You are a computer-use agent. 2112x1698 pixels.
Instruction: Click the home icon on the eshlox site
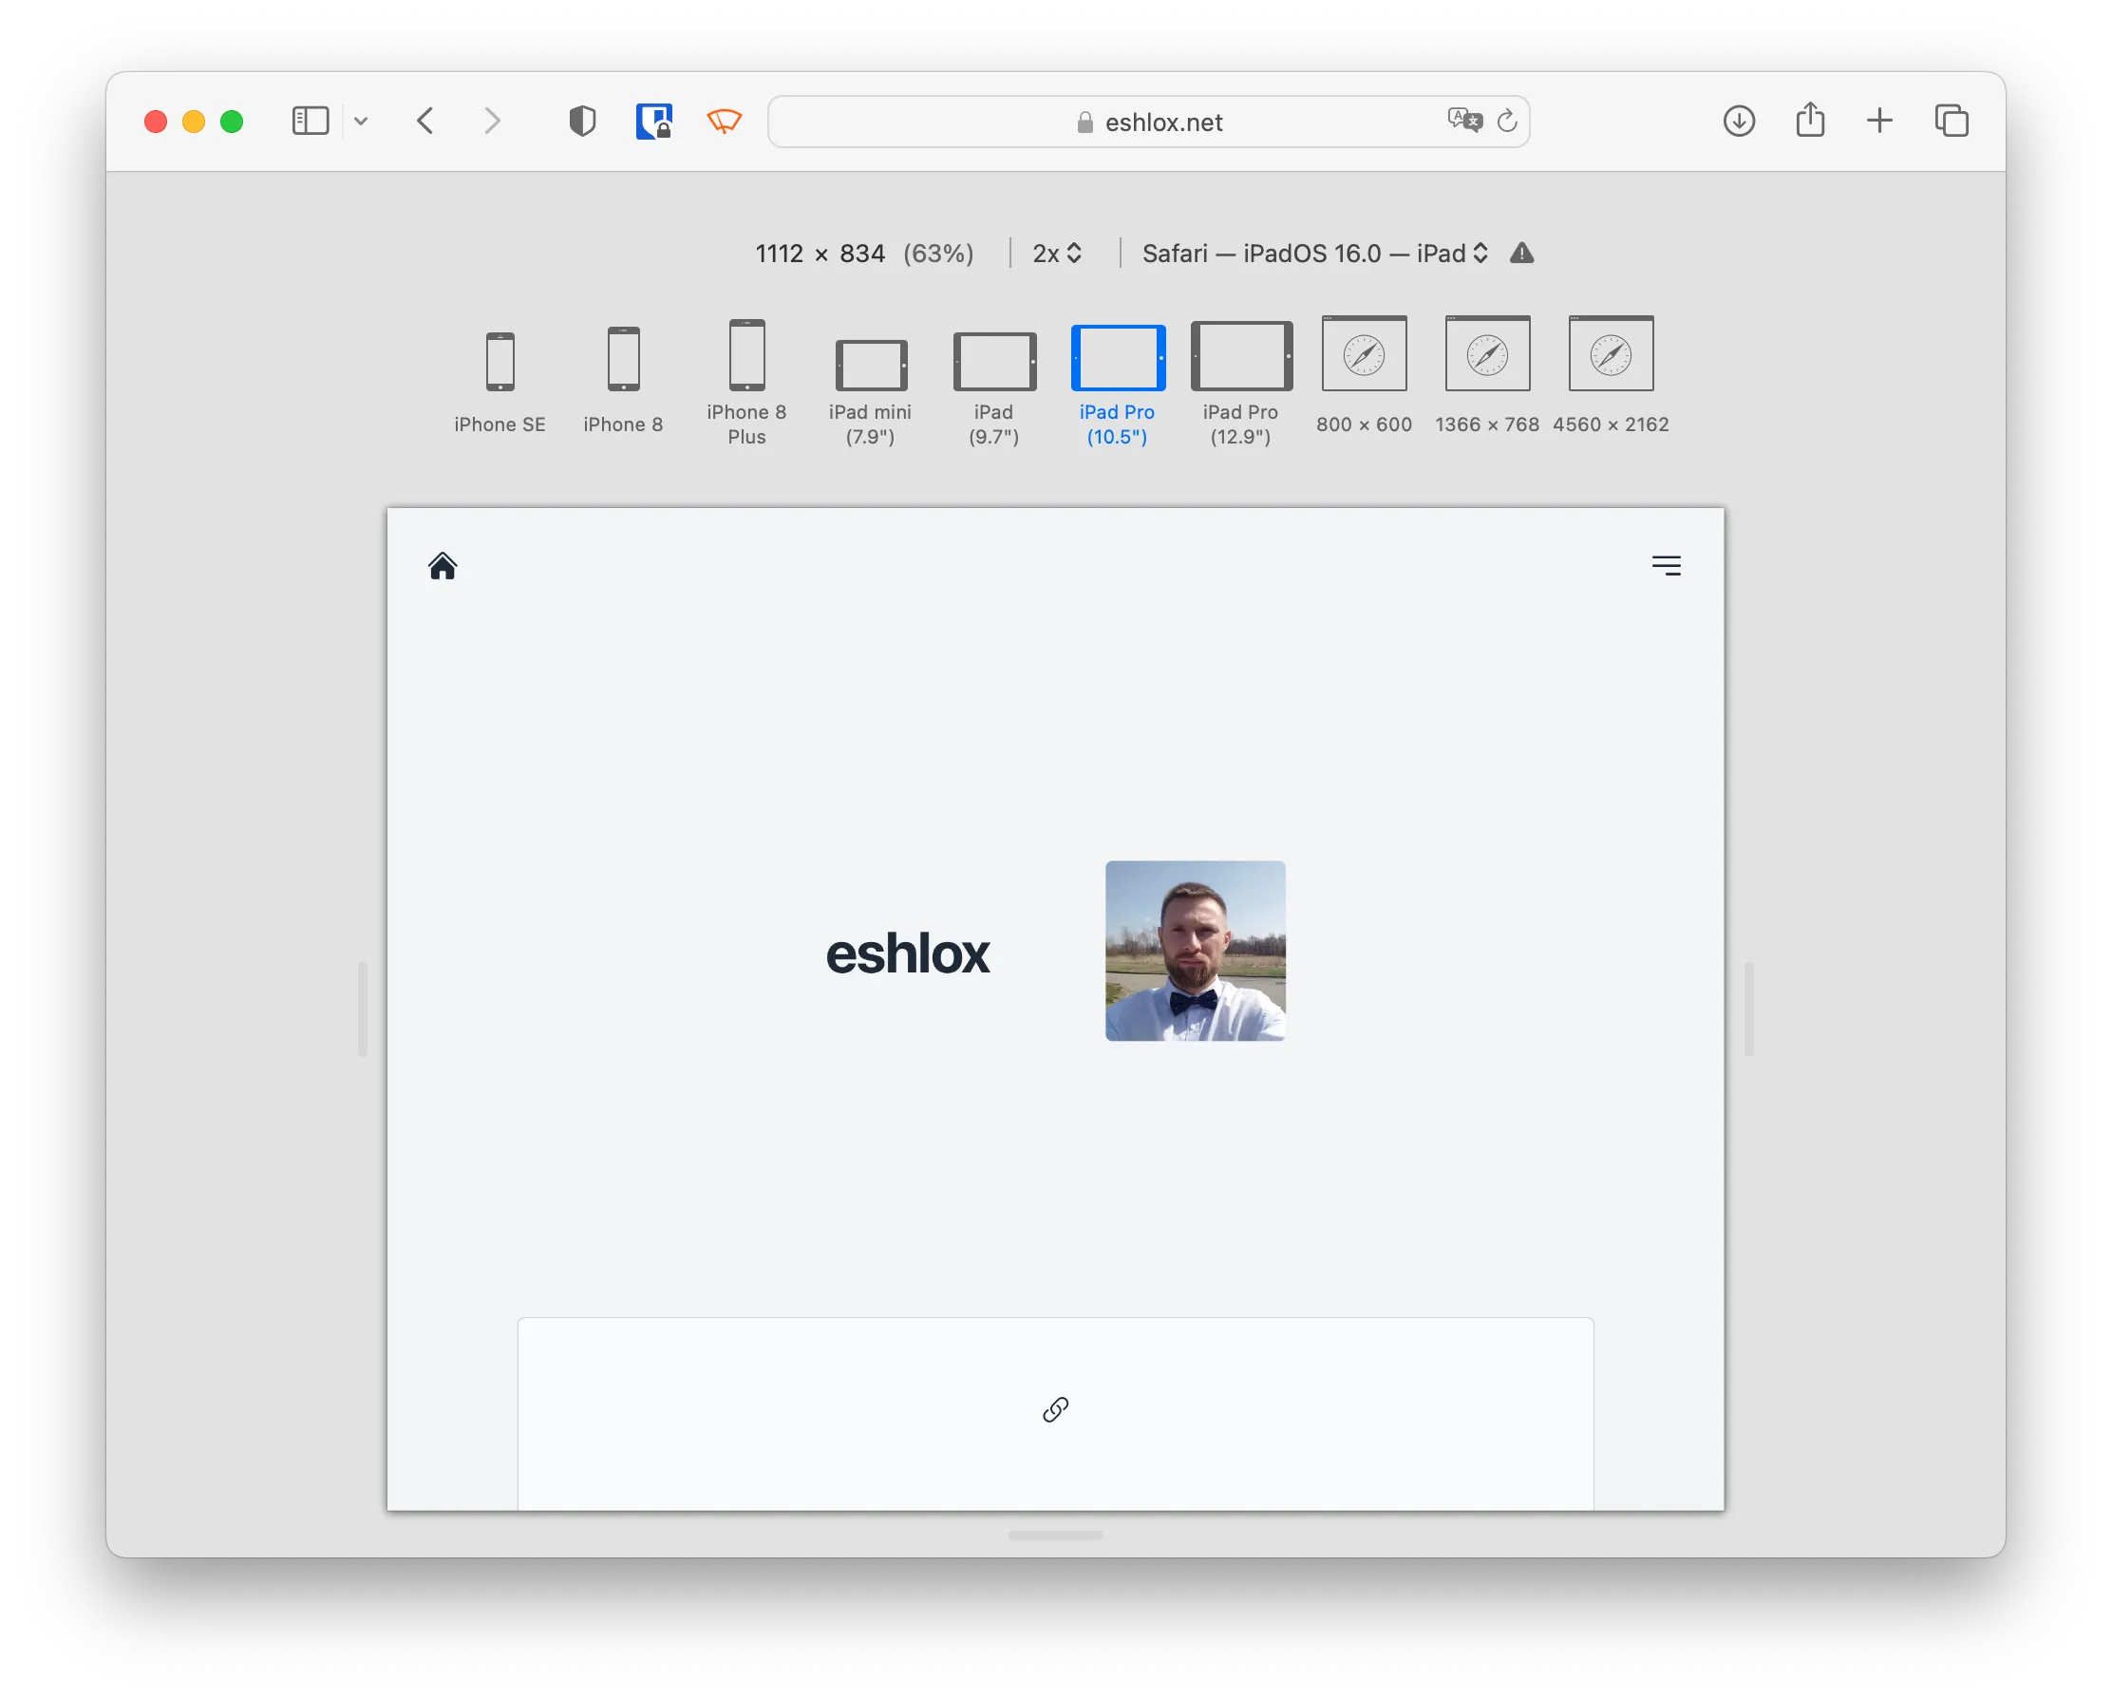tap(442, 565)
